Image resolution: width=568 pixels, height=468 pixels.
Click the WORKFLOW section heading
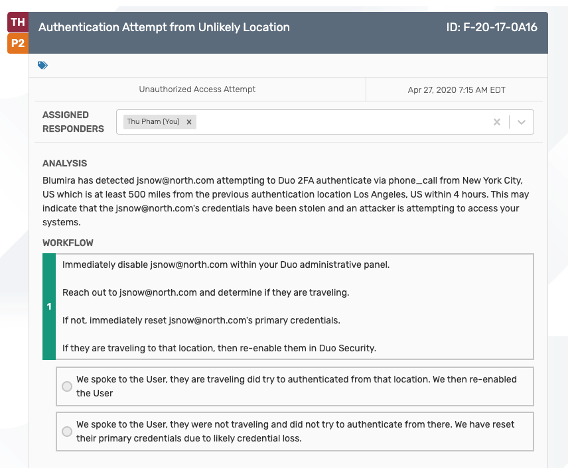(68, 243)
